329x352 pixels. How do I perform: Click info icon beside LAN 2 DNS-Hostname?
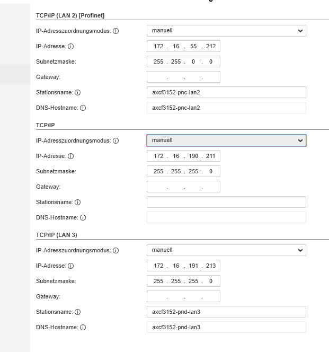coord(83,108)
